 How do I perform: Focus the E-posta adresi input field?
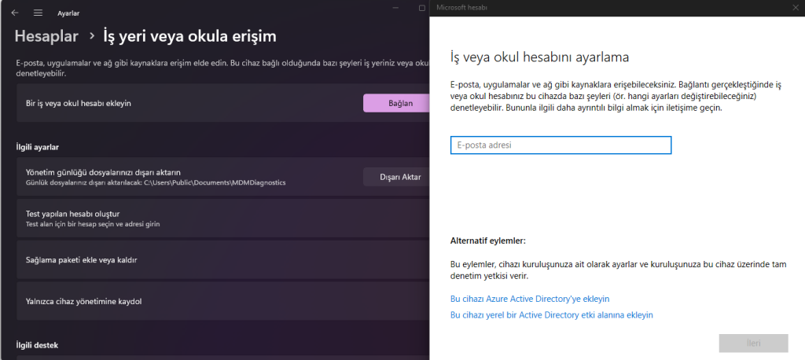561,145
